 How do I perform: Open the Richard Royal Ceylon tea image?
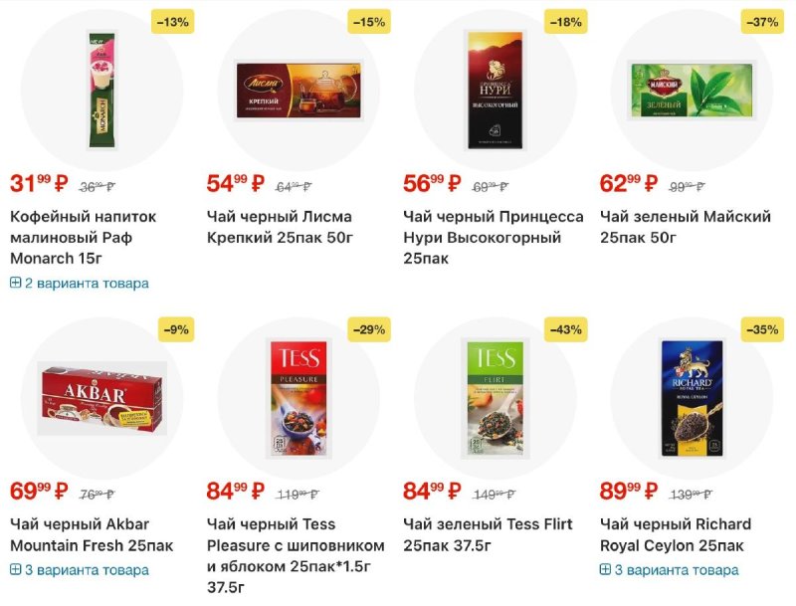point(692,398)
